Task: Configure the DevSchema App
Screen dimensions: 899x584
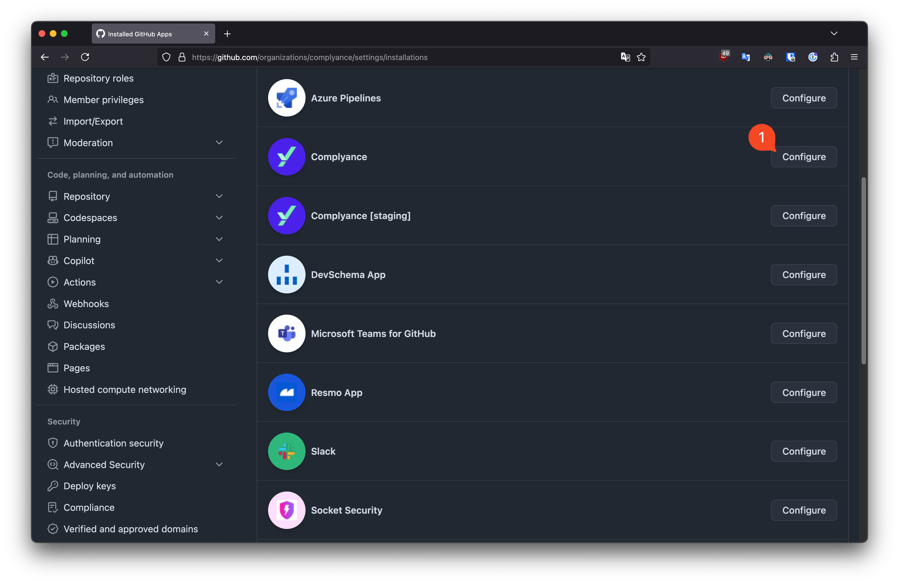Action: point(803,274)
